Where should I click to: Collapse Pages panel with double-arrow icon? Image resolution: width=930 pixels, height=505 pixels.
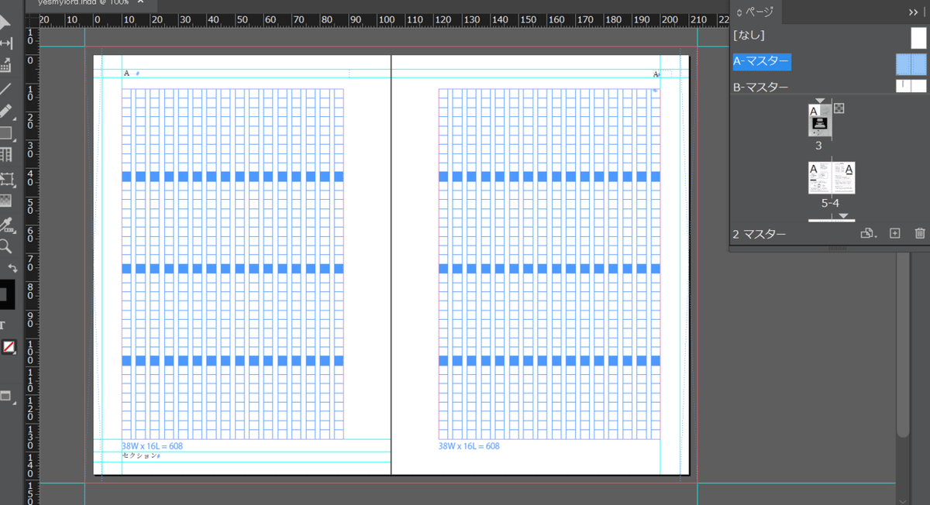913,12
